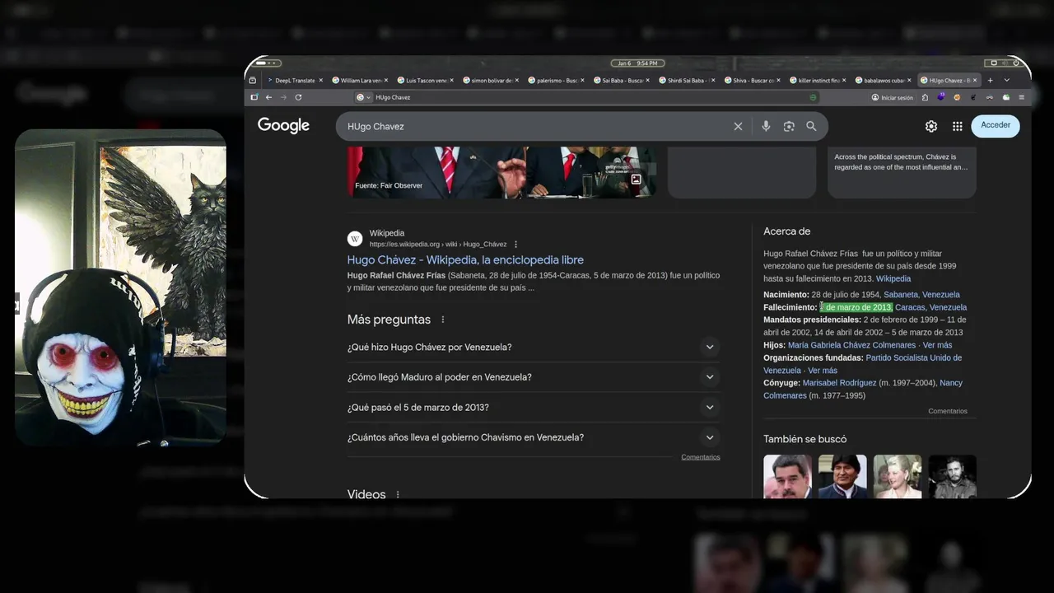Screen dimensions: 1054x593
Task: Click Ver más next to Hijos
Action: [x=937, y=345]
